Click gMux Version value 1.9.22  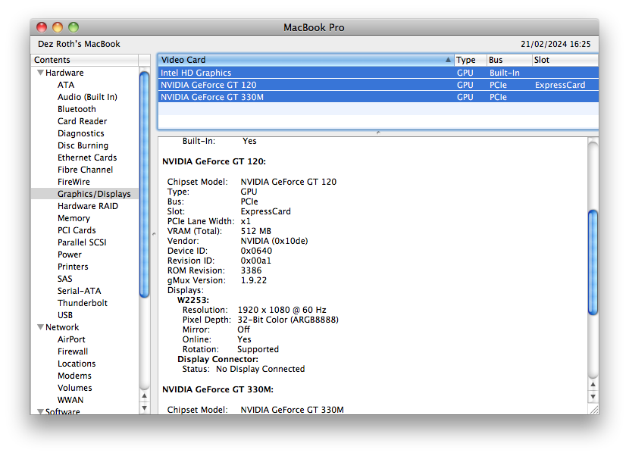[254, 280]
